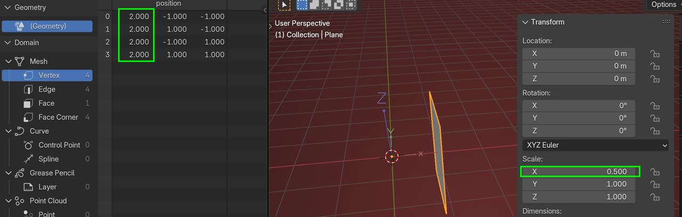Click the Rotation X field
Screen dimensions: 682x217
(579, 106)
